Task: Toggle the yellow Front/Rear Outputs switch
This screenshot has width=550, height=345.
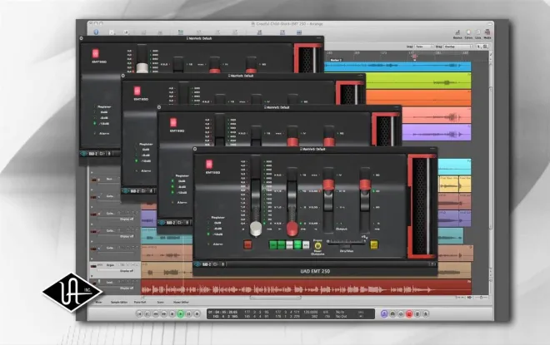Action: 317,245
